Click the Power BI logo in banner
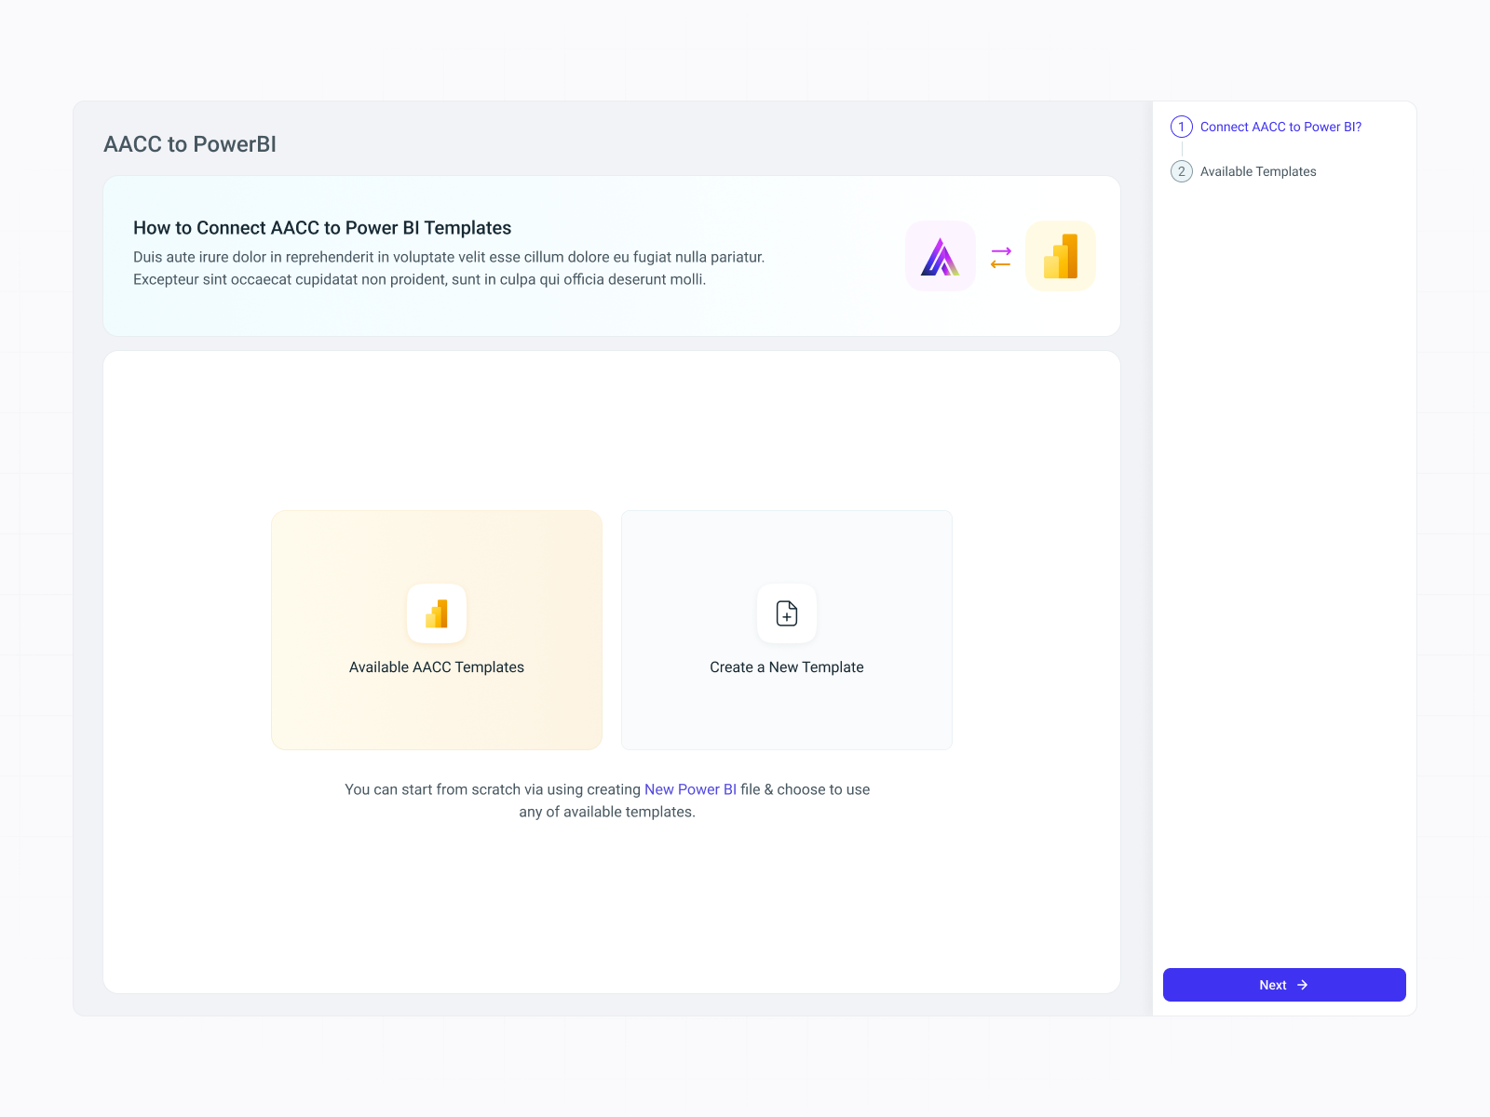Image resolution: width=1490 pixels, height=1117 pixels. point(1061,256)
